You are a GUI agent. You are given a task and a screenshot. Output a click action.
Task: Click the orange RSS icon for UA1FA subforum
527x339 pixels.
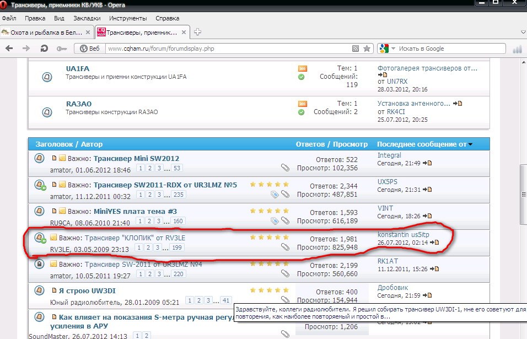tap(302, 68)
